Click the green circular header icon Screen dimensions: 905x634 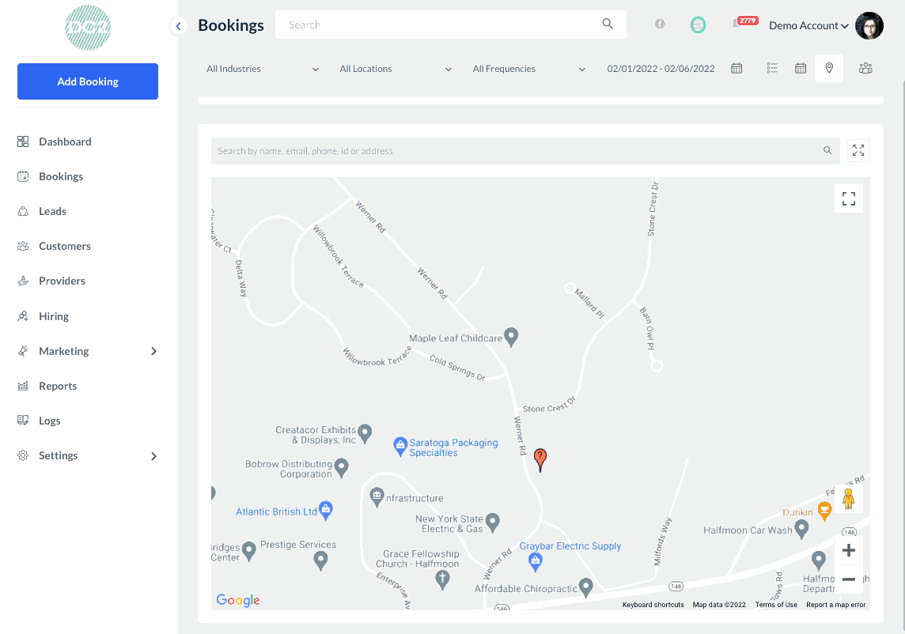(698, 25)
